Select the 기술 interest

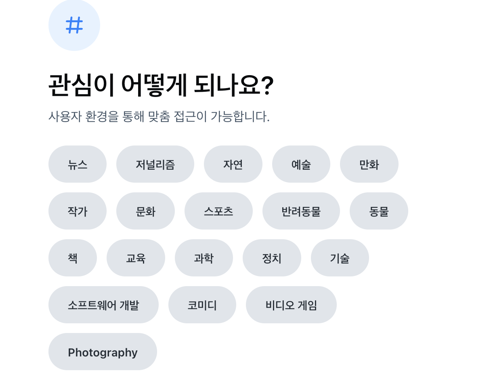(x=340, y=258)
